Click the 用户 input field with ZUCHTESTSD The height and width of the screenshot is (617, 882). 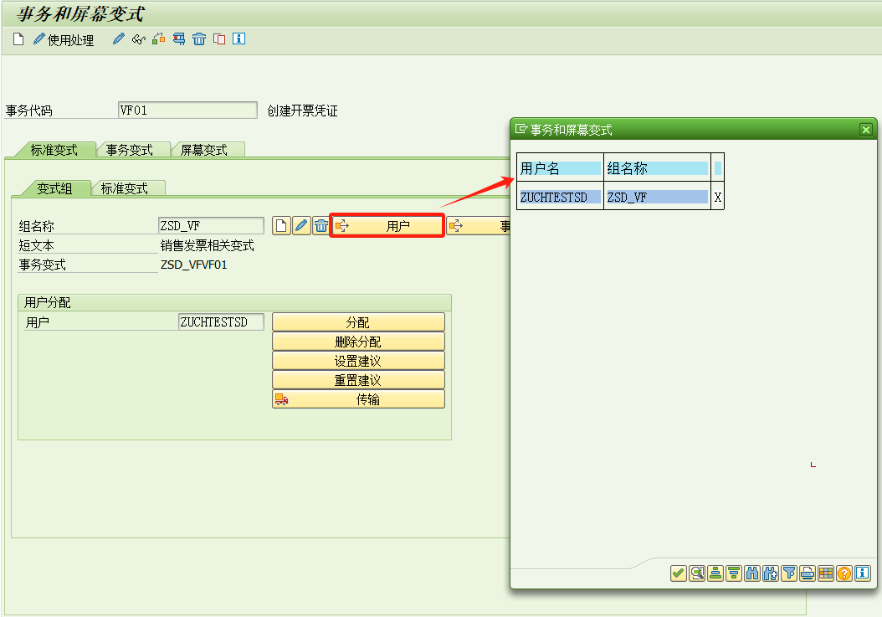[221, 322]
